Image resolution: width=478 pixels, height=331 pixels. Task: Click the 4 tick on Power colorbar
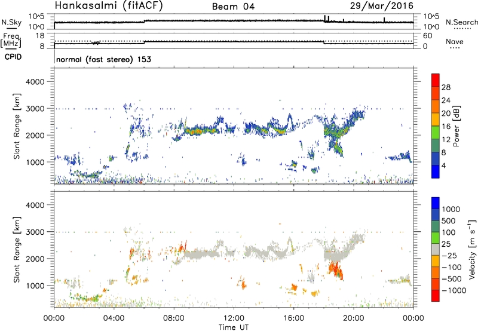[444, 166]
